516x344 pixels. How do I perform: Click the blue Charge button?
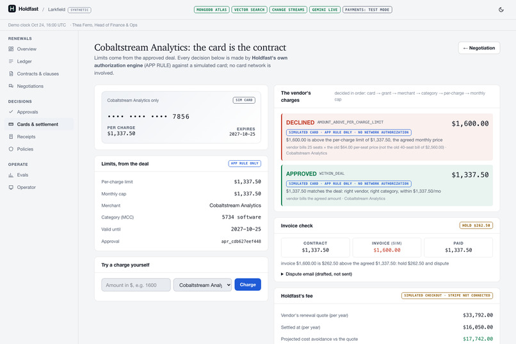pyautogui.click(x=248, y=285)
